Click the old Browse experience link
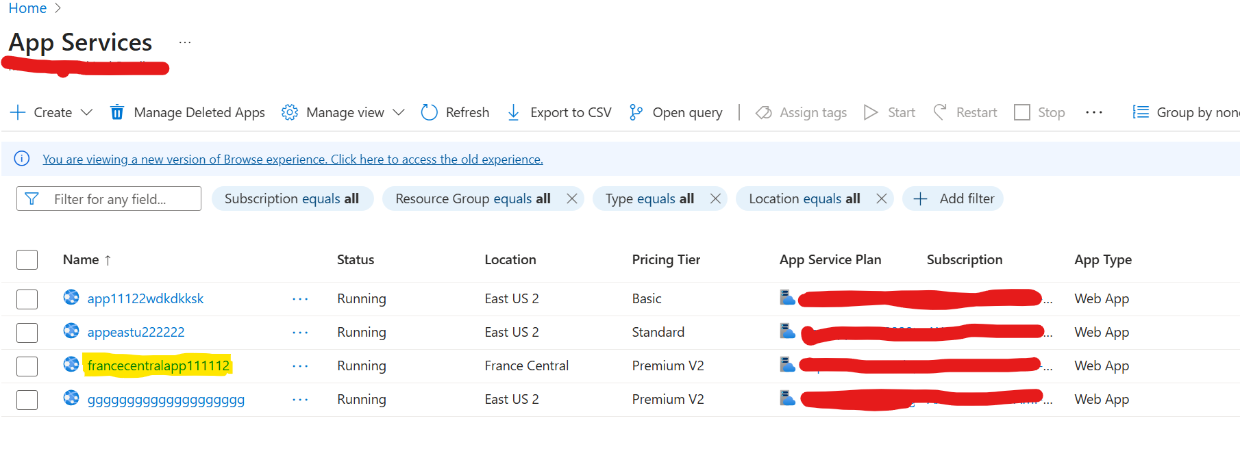 (293, 159)
